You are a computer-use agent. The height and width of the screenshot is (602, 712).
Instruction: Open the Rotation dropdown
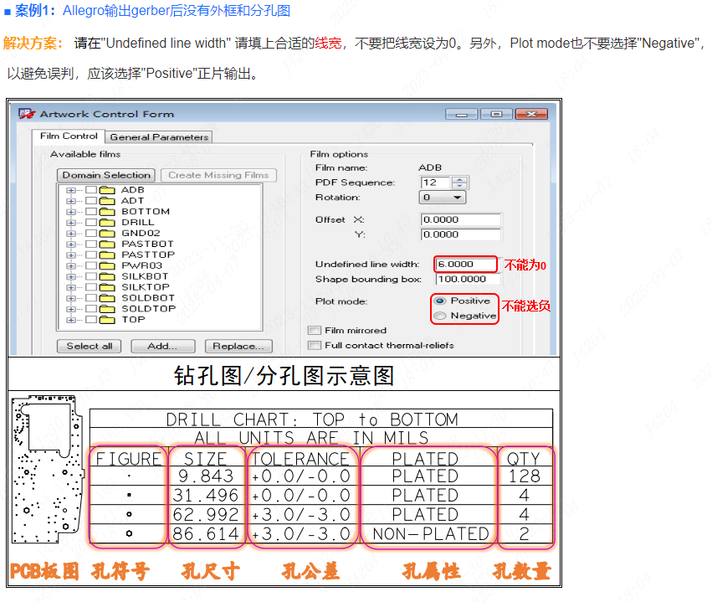(443, 198)
